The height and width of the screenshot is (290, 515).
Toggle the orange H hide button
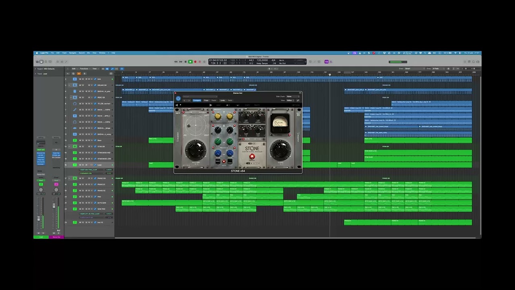79,74
